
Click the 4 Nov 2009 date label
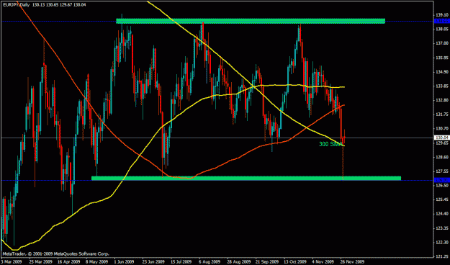click(323, 262)
